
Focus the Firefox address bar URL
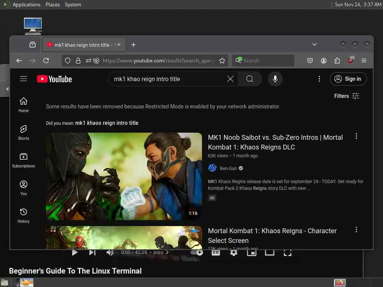click(x=159, y=61)
